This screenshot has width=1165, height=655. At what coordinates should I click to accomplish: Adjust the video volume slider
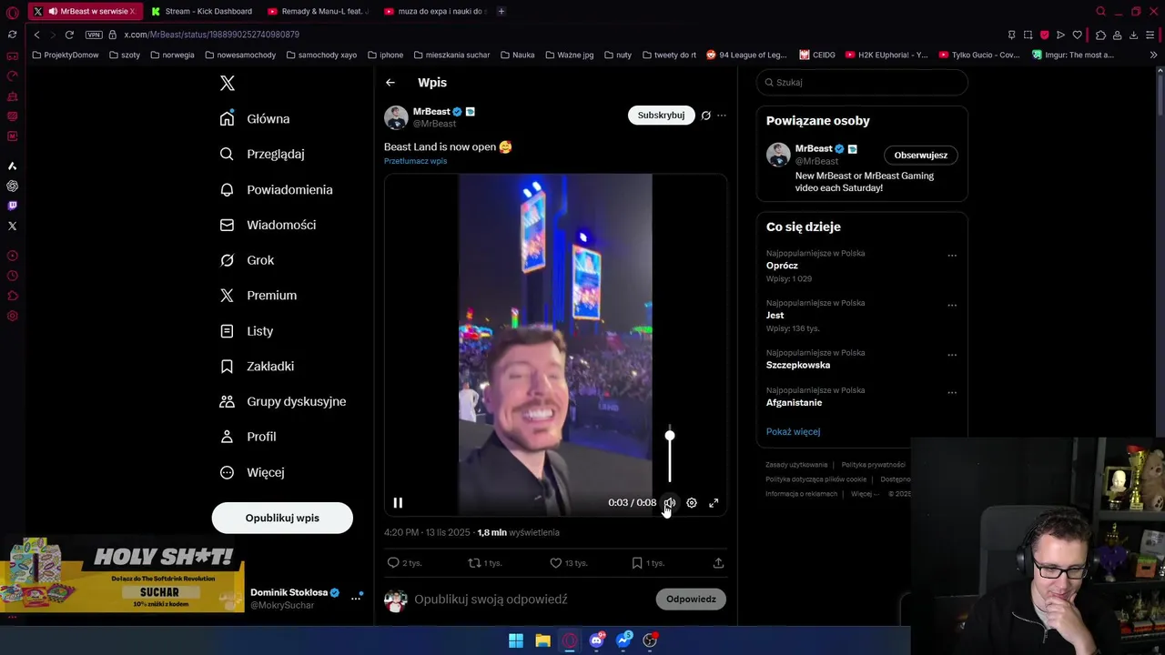point(670,455)
